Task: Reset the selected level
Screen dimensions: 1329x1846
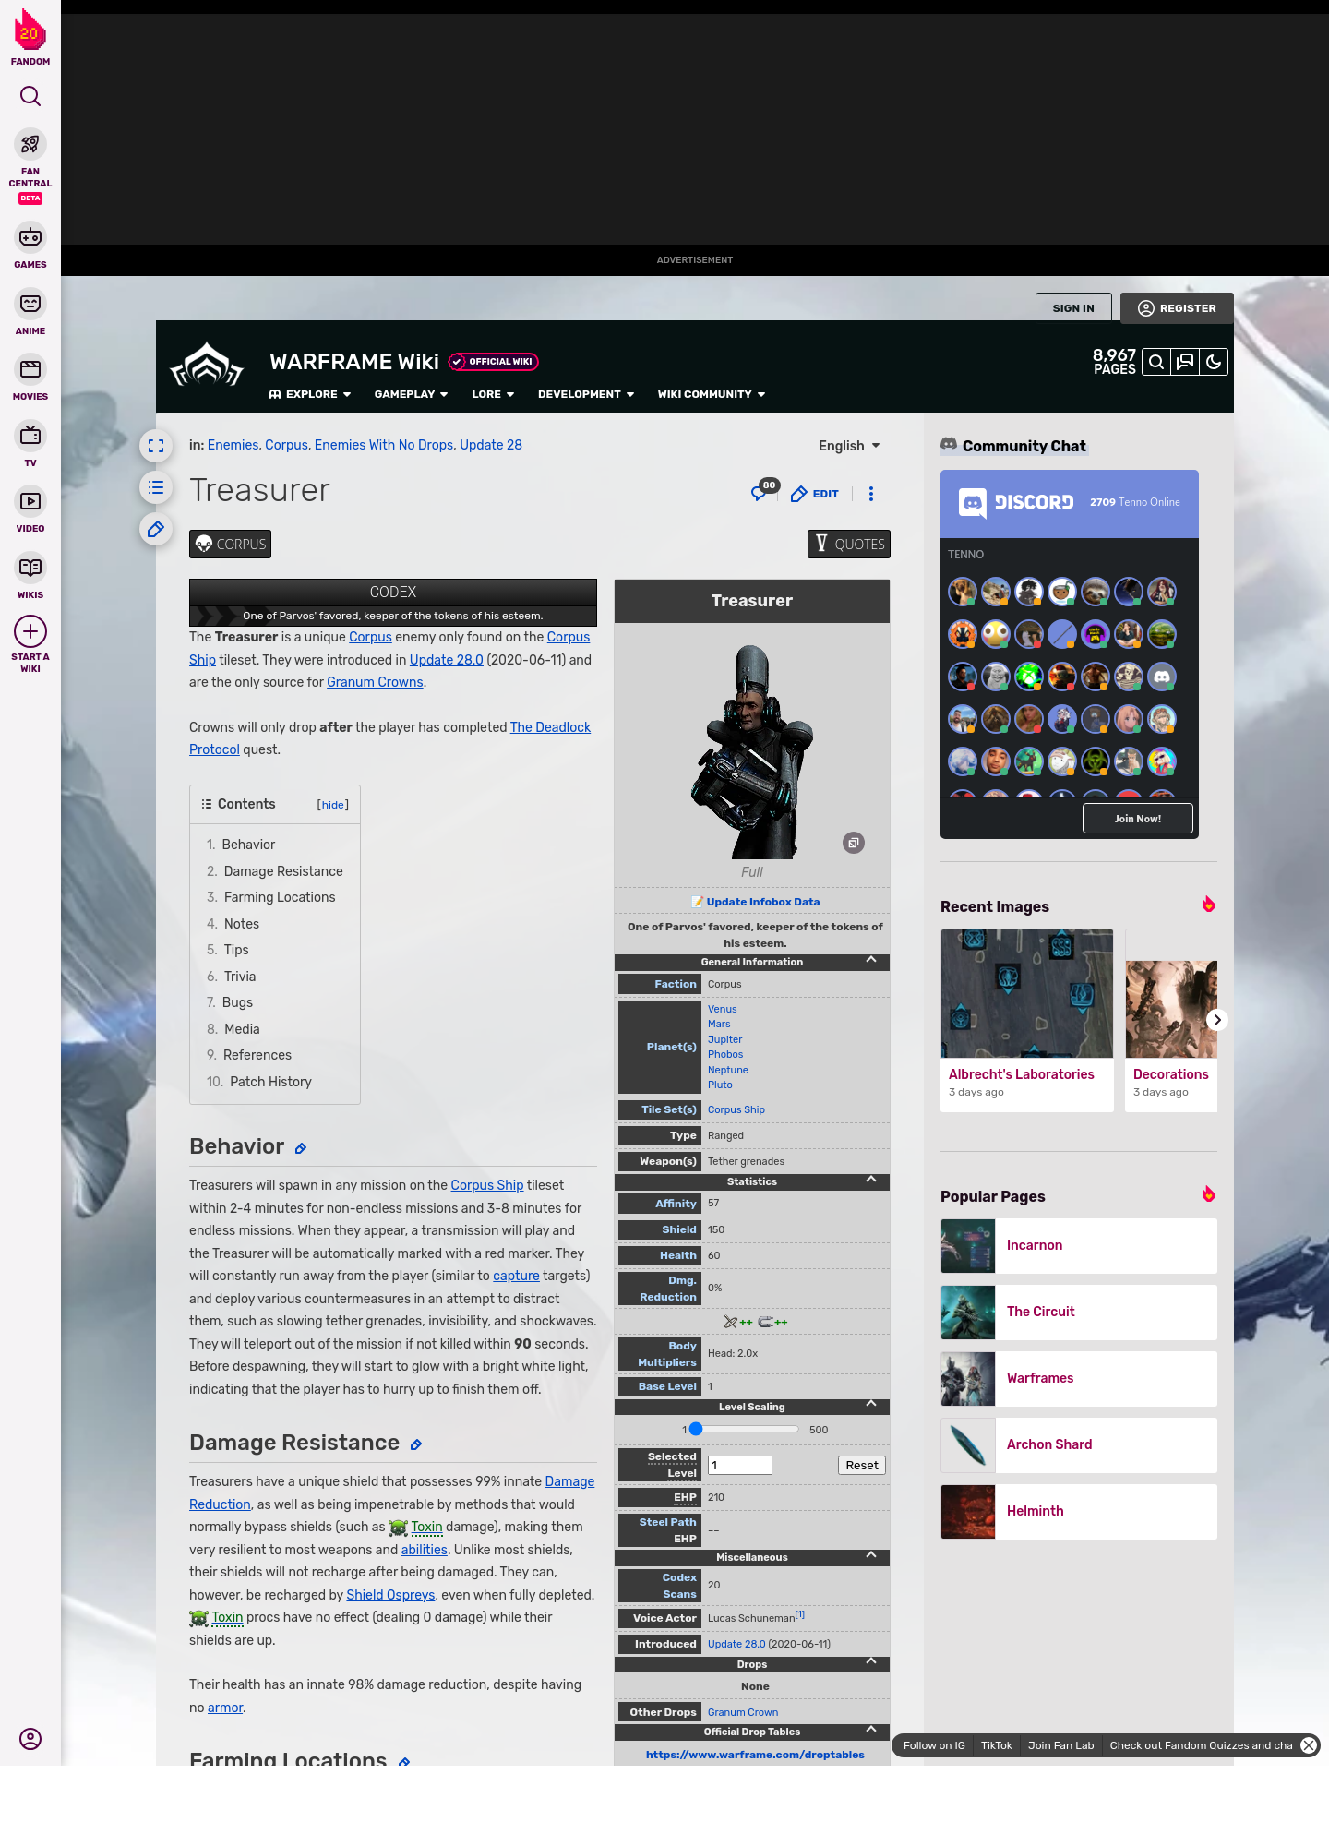Action: 862,1466
